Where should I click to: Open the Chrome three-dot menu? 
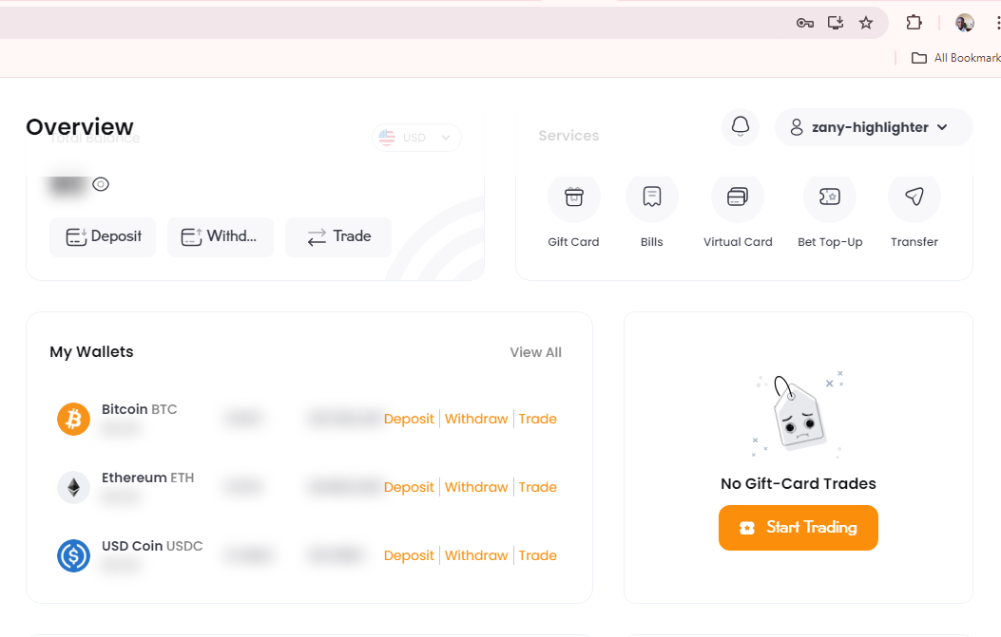(998, 23)
